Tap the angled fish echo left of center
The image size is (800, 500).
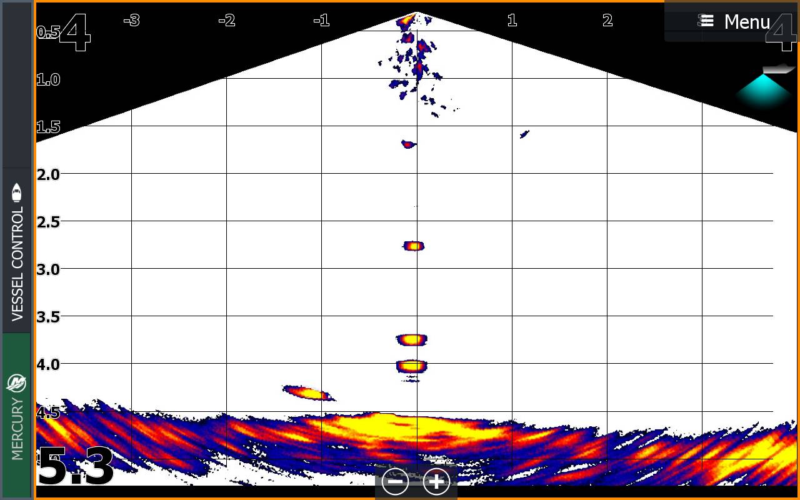(308, 393)
